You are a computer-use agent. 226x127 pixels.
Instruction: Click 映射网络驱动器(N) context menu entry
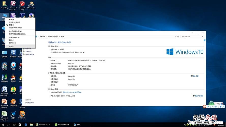16,31
